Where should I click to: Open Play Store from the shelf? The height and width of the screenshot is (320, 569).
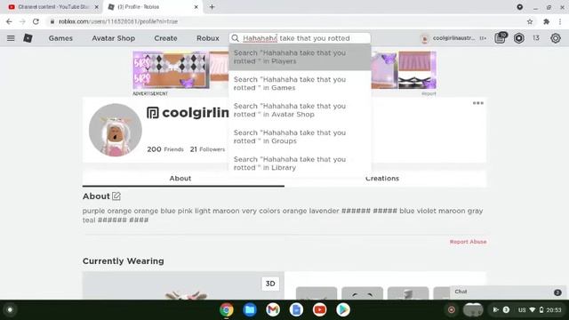coord(343,310)
